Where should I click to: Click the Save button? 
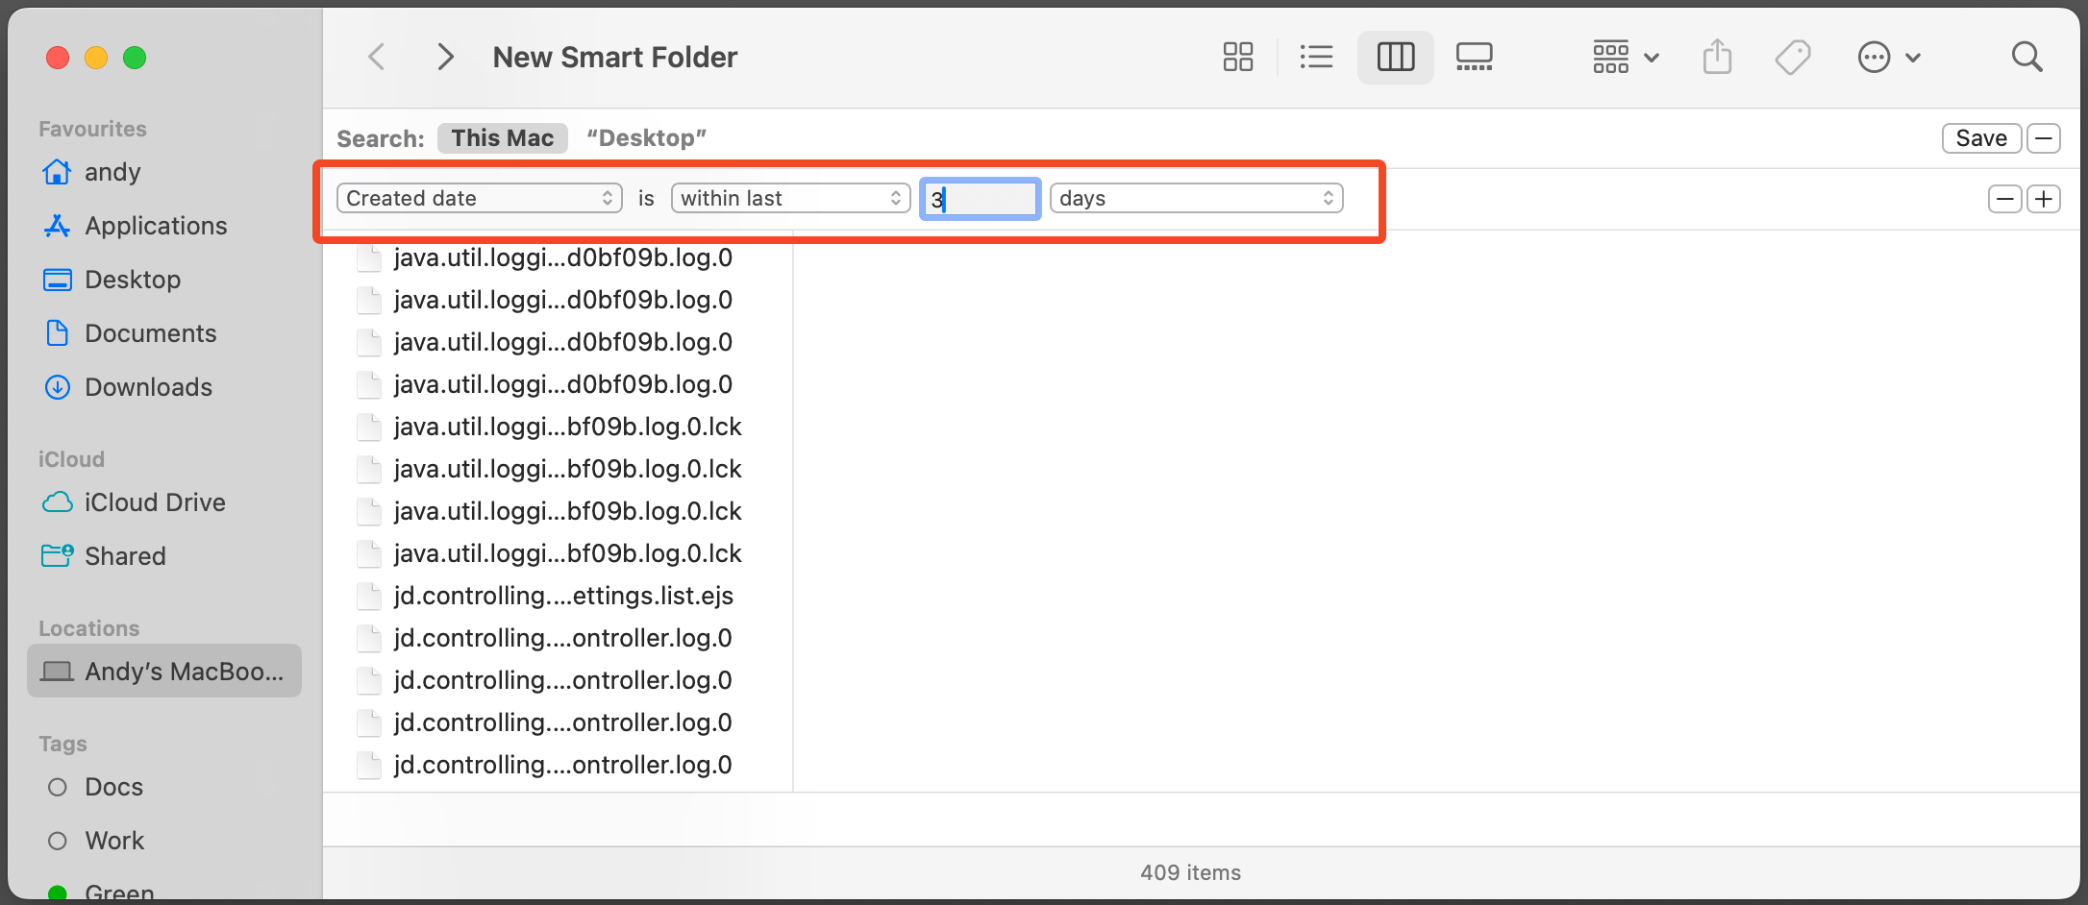[x=1980, y=138]
